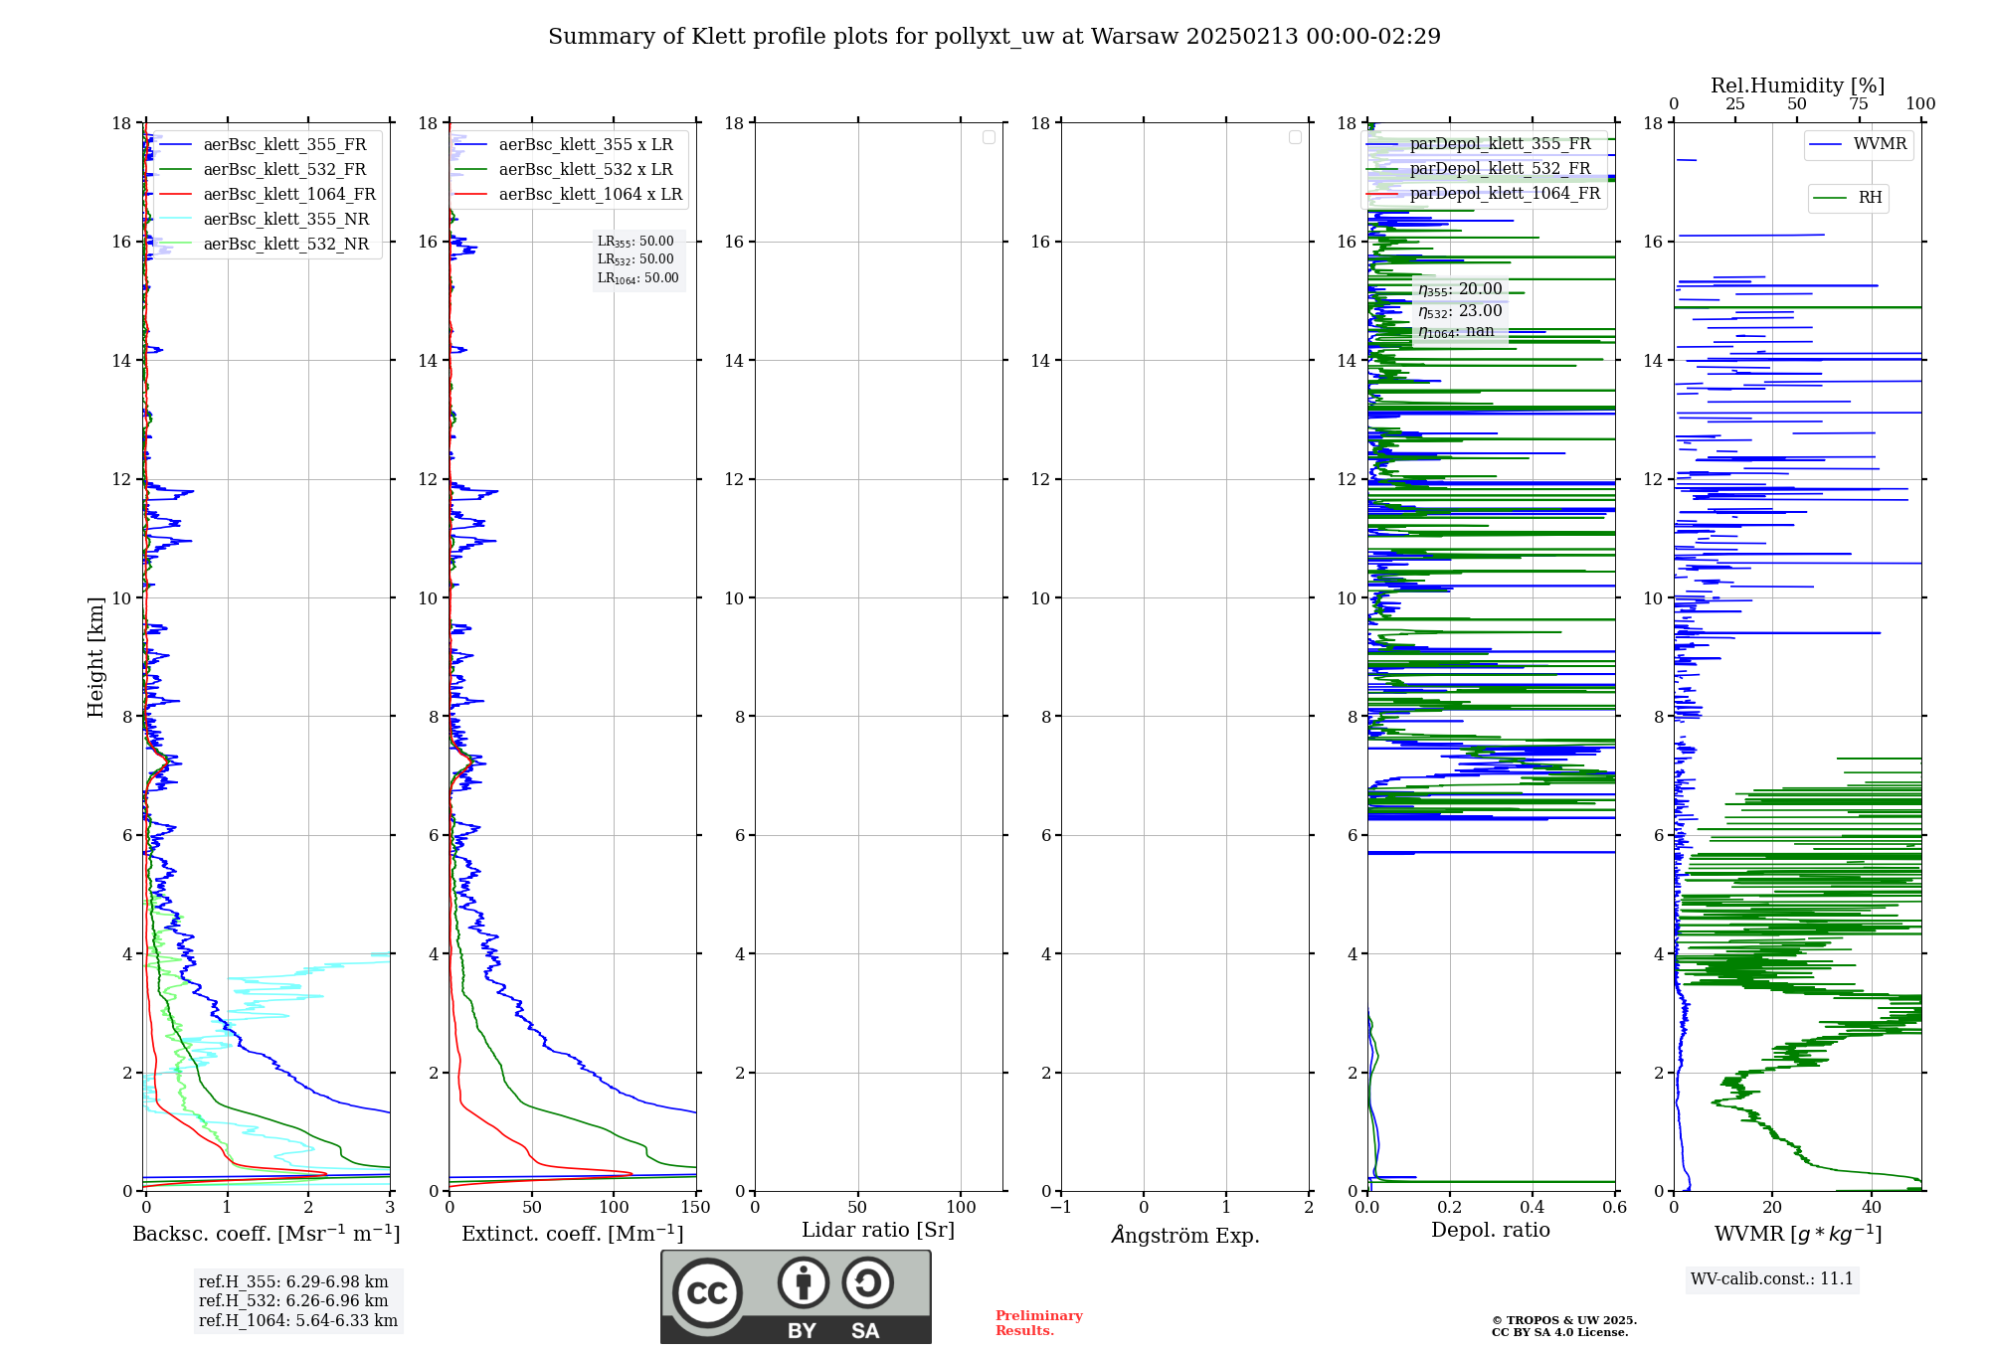This screenshot has width=1989, height=1352.
Task: Click the LR532: 50.00 annotation
Action: point(635,259)
